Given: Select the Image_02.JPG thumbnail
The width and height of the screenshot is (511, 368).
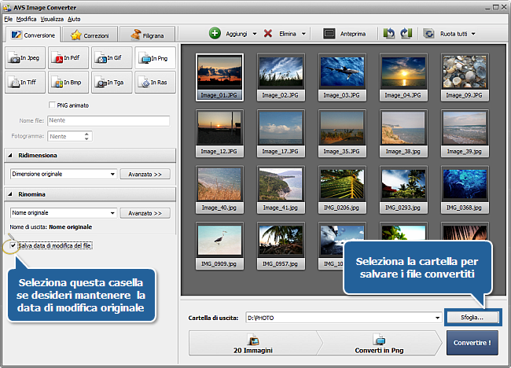Looking at the screenshot, I should click(281, 75).
